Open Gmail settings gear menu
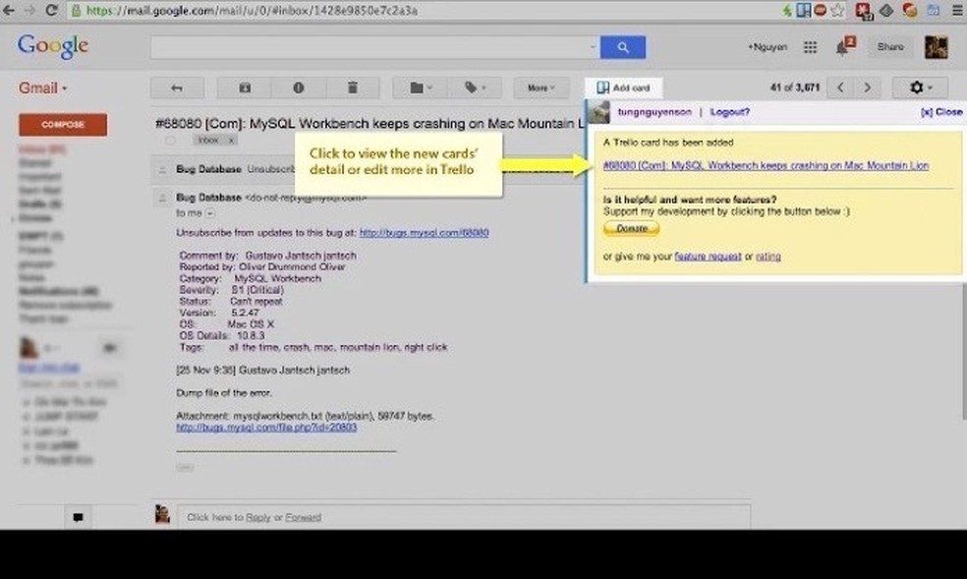 point(918,87)
